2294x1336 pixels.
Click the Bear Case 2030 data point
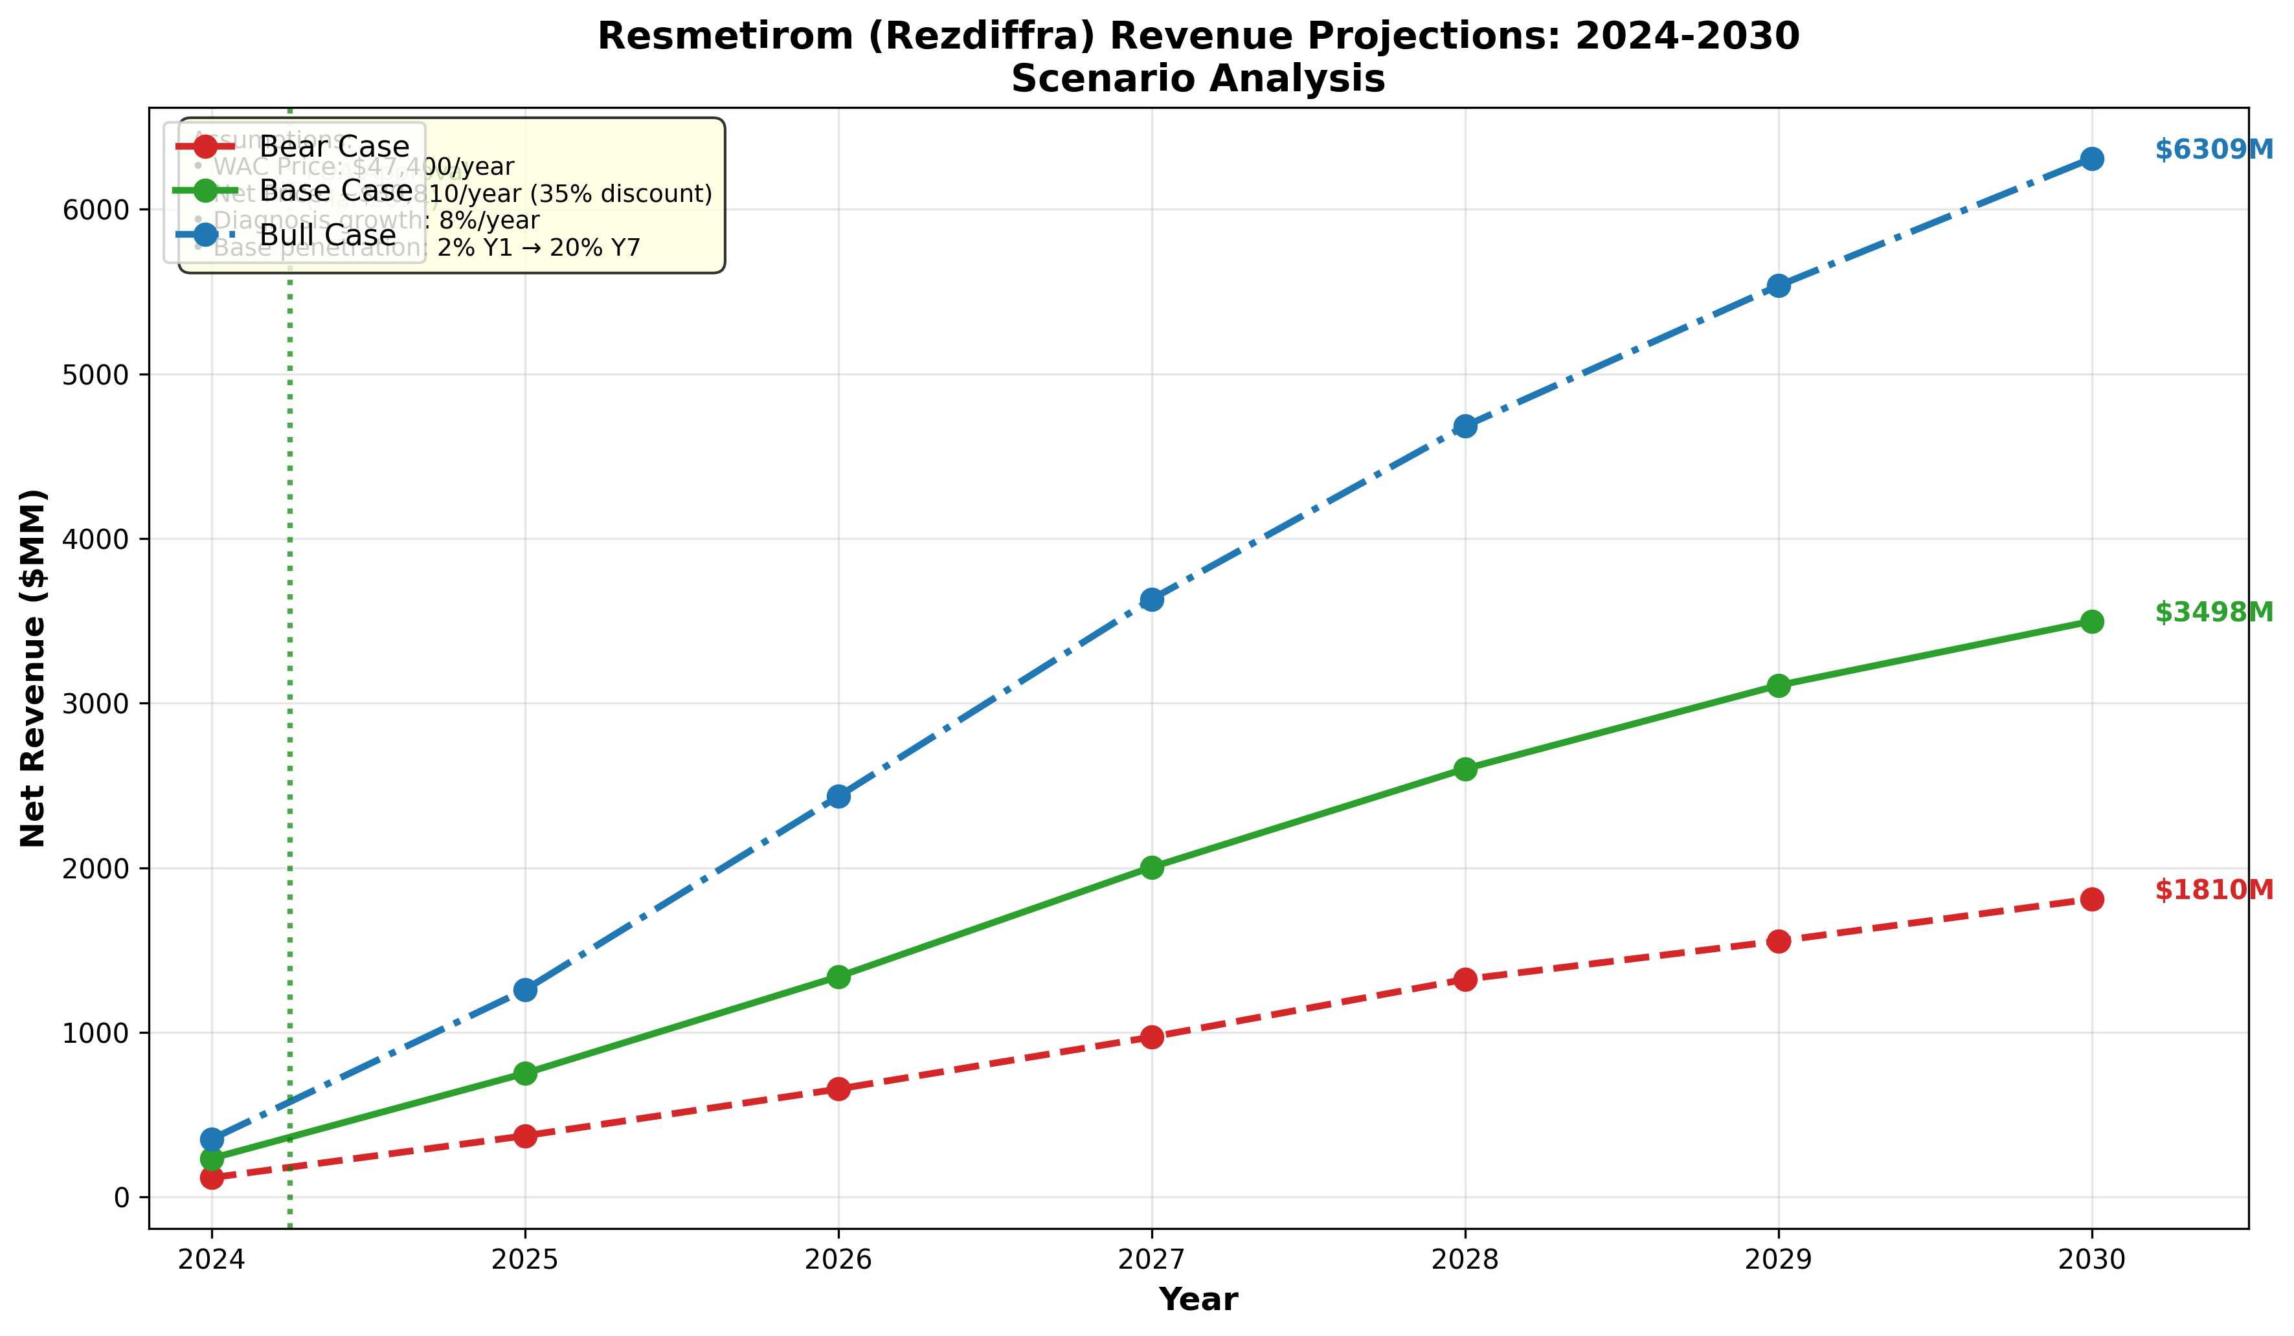click(2092, 899)
